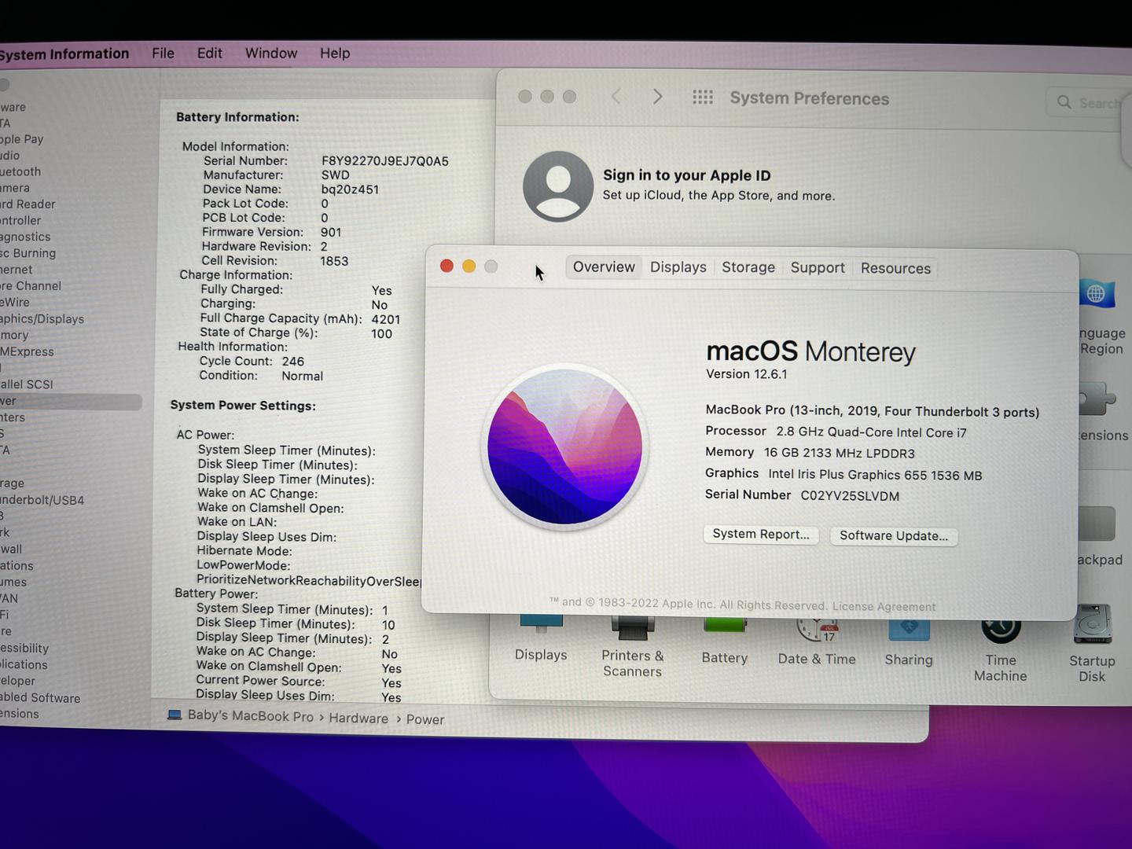Select Accessibility in the sidebar
Image resolution: width=1132 pixels, height=849 pixels.
pos(24,649)
